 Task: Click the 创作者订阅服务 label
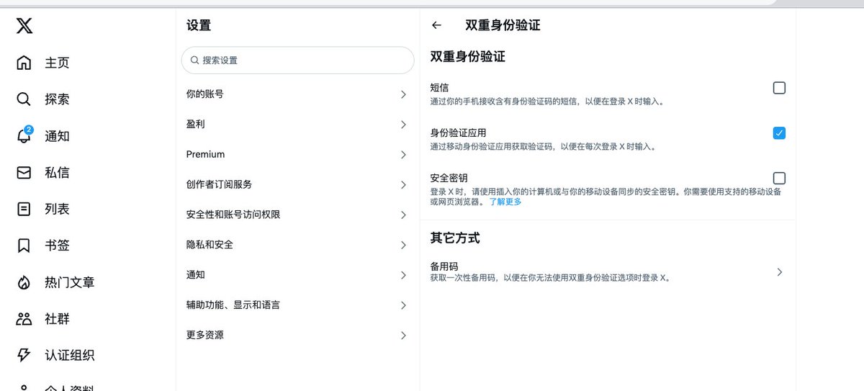[x=220, y=184]
